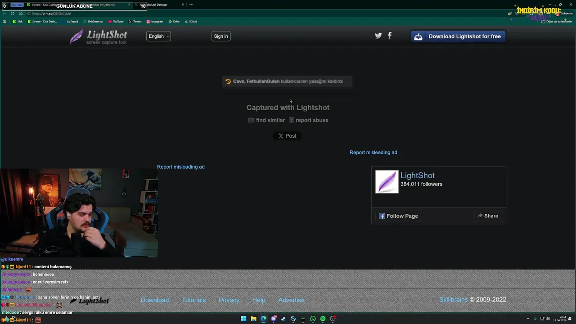The width and height of the screenshot is (576, 324).
Task: Open Discord from the taskbar
Action: 273,319
